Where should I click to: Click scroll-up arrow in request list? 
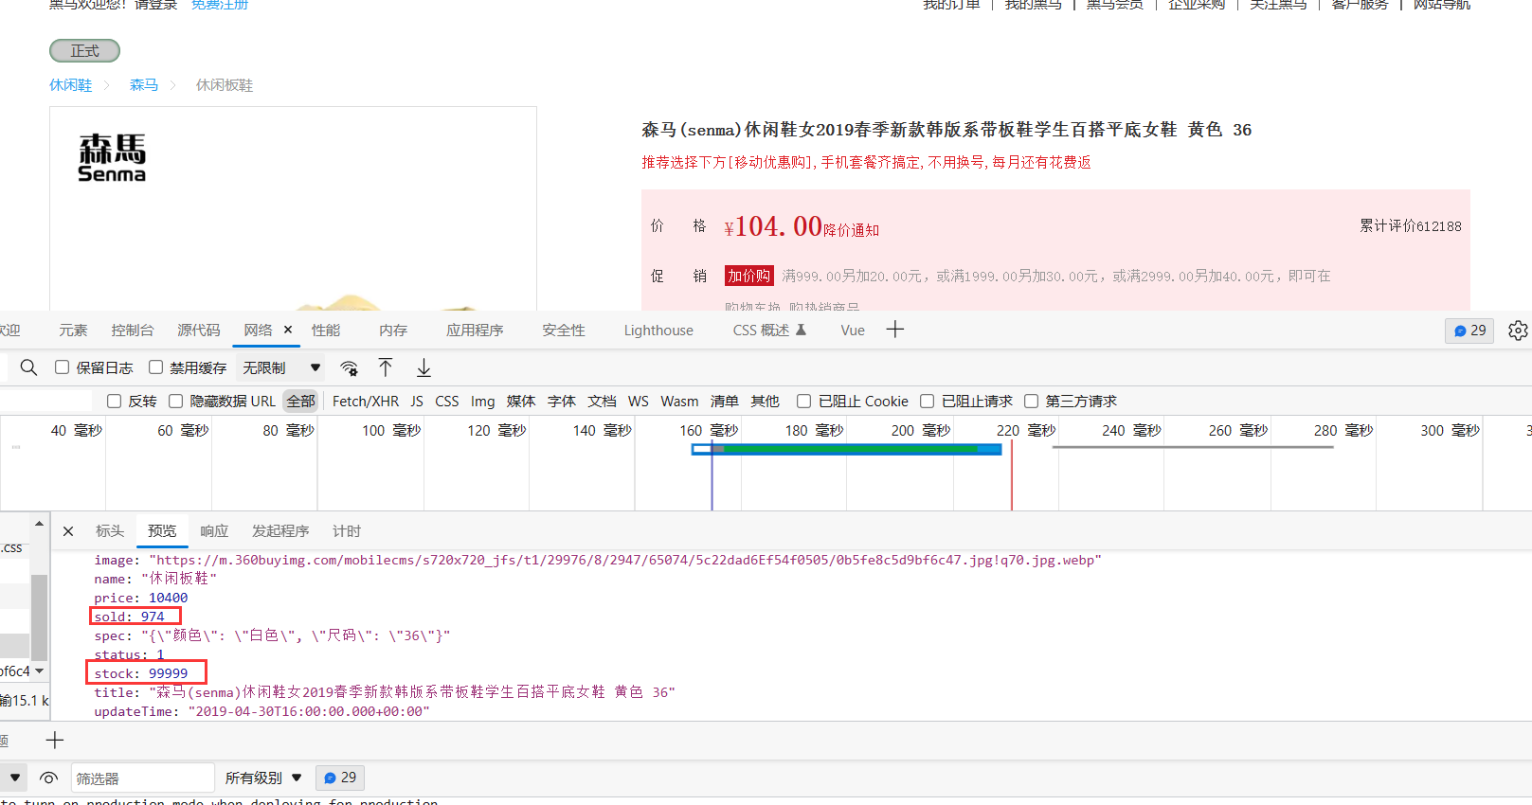click(39, 524)
